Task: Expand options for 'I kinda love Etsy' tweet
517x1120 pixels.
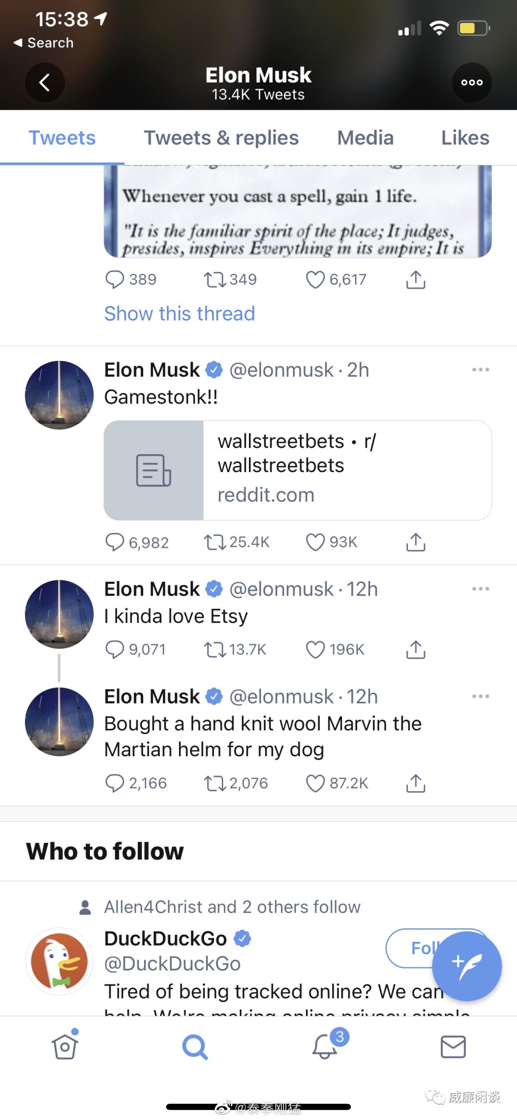Action: point(480,589)
